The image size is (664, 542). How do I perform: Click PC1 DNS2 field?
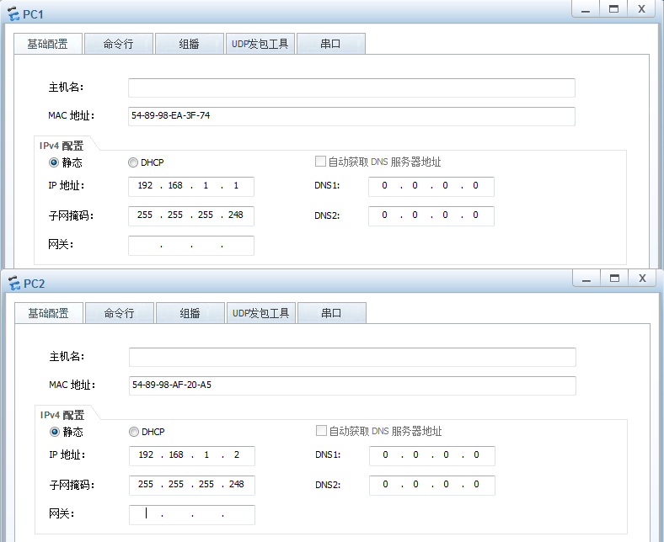click(431, 215)
